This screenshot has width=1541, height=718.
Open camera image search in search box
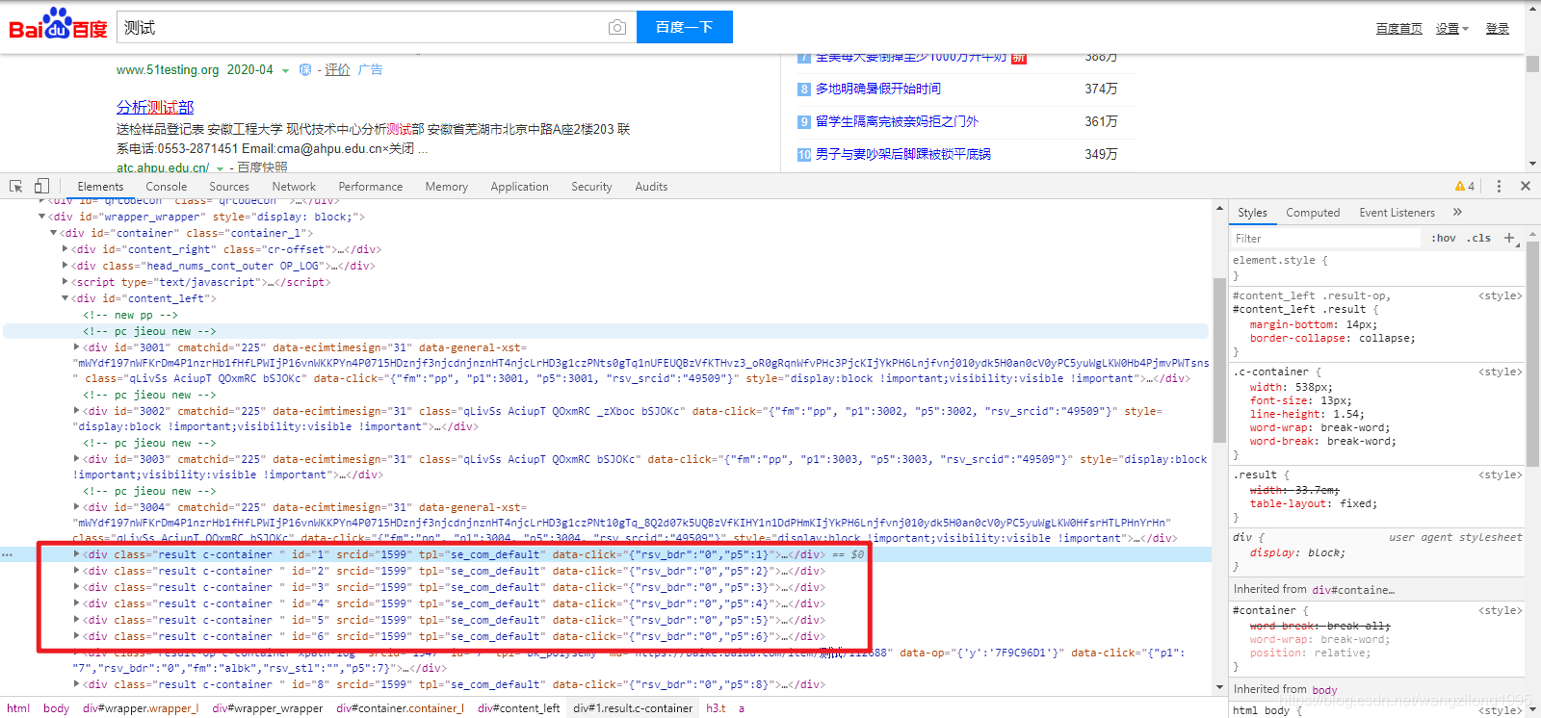pyautogui.click(x=617, y=28)
